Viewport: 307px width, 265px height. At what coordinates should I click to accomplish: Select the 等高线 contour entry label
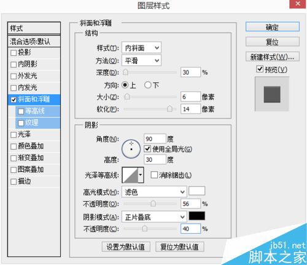[x=35, y=111]
